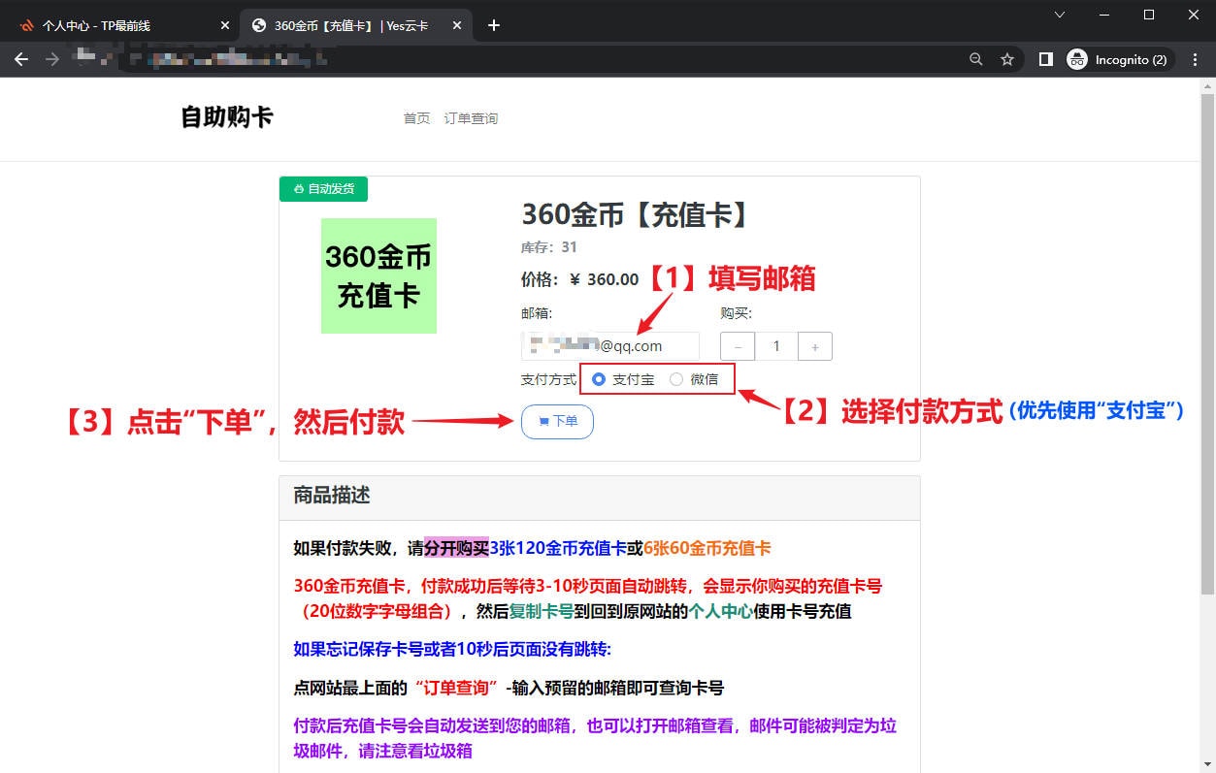The width and height of the screenshot is (1216, 773).
Task: Click the 价格: ¥ 360.00 price text
Action: point(580,280)
